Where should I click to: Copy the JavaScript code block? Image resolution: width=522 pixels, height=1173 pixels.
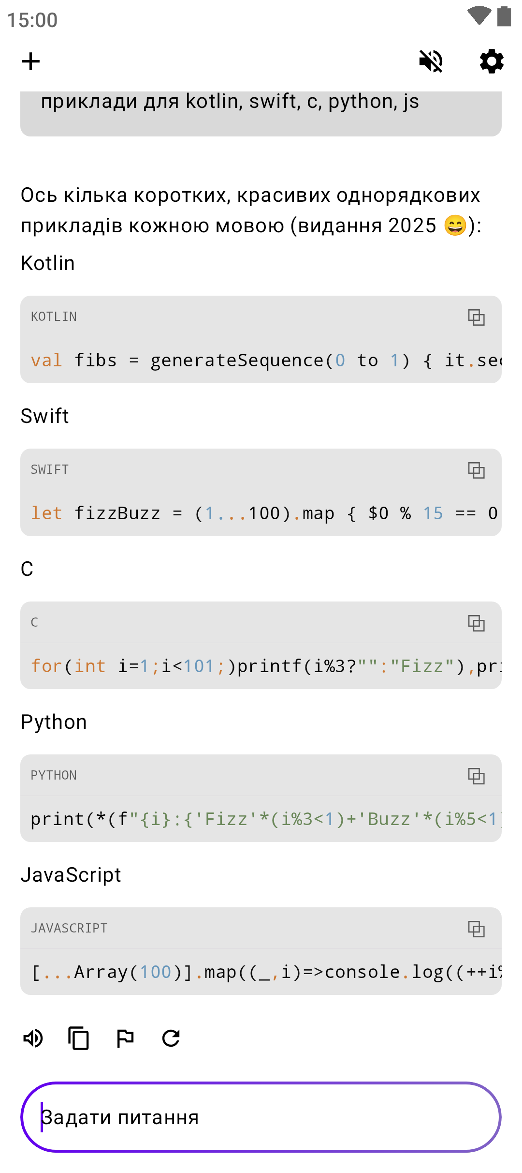point(476,929)
